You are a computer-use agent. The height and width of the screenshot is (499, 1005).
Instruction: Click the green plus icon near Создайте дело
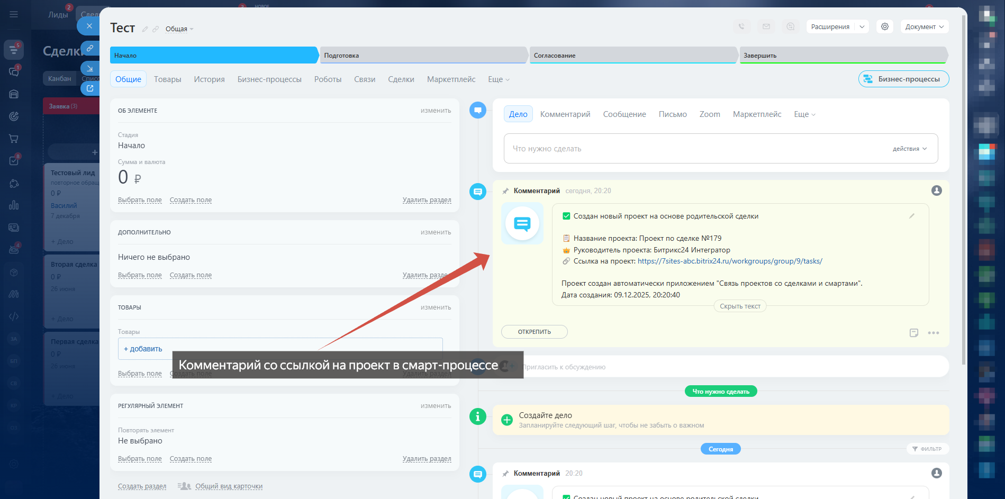coord(506,420)
